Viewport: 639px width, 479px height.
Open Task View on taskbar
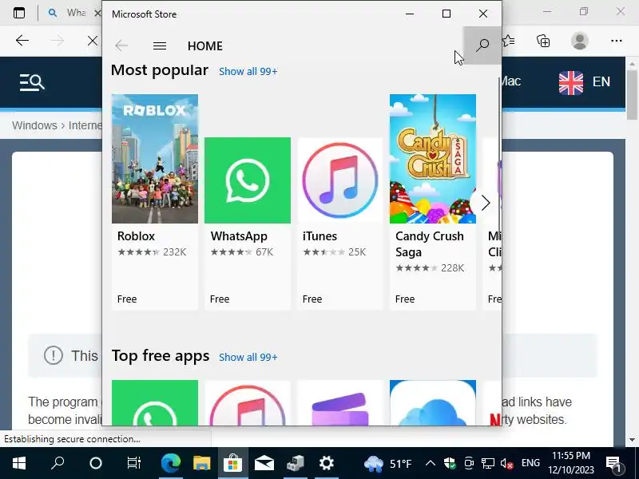point(133,463)
